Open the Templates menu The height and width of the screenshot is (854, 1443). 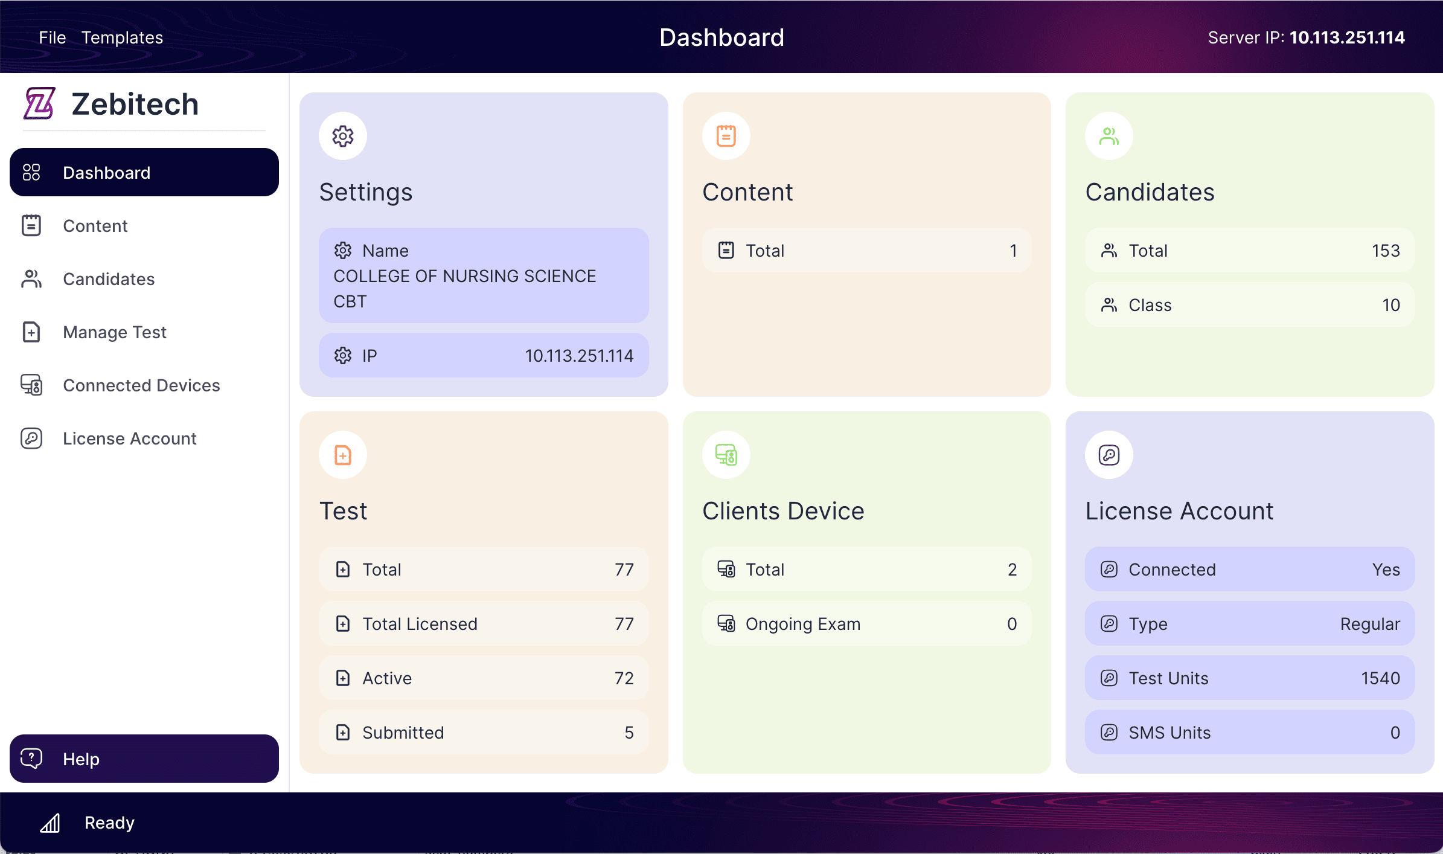tap(122, 37)
